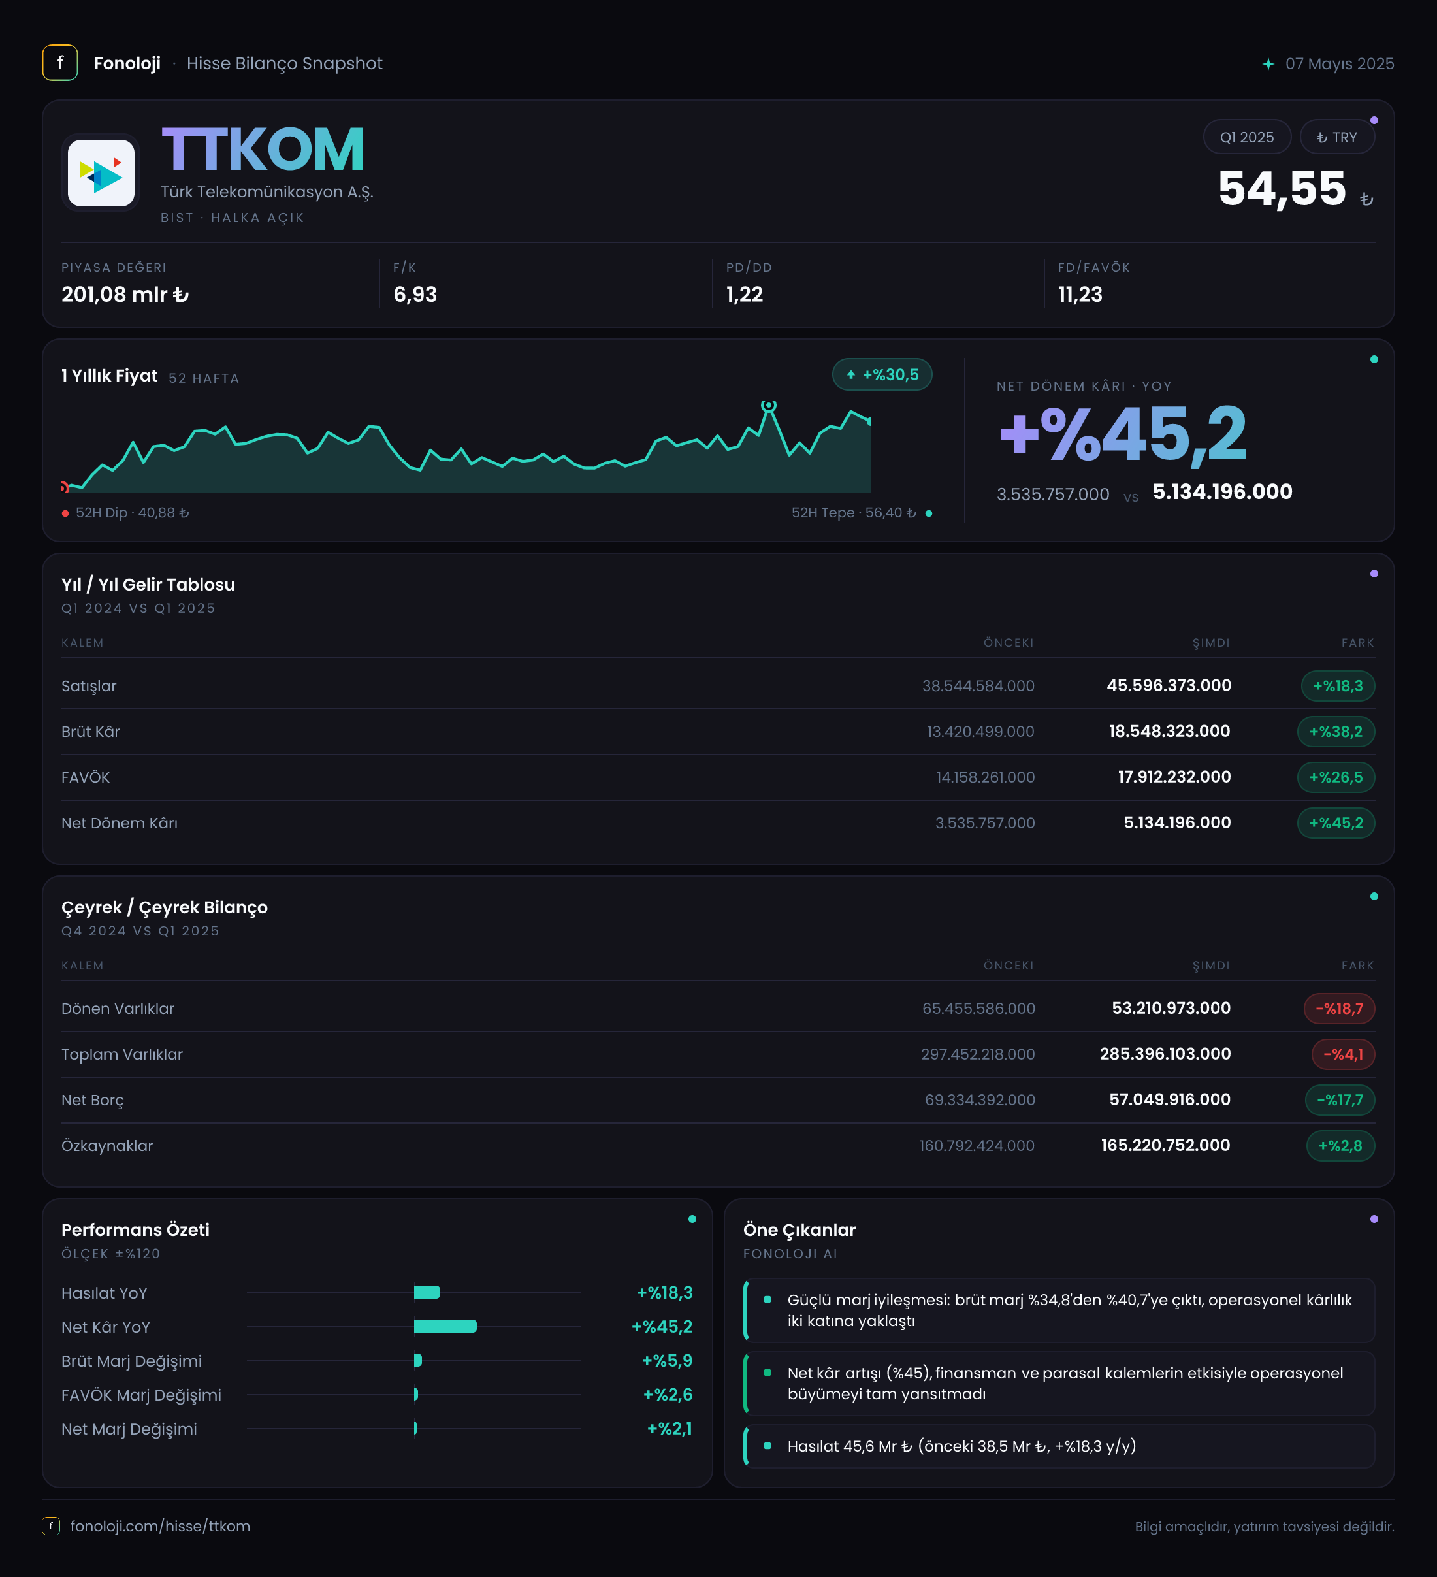
Task: Click the Net Kâr YoY performance bar
Action: pyautogui.click(x=445, y=1326)
